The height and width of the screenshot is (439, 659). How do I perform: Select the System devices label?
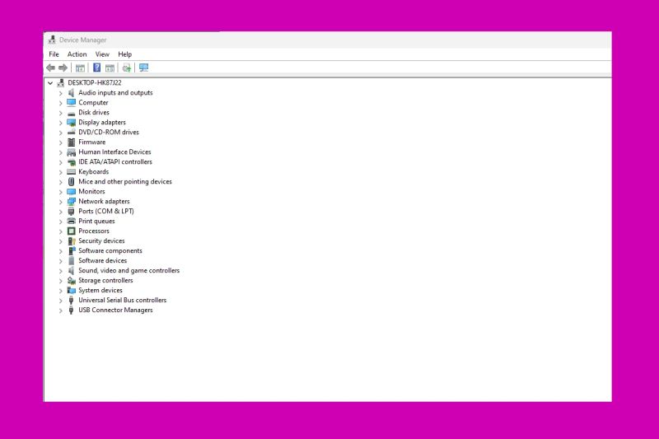[x=100, y=290]
